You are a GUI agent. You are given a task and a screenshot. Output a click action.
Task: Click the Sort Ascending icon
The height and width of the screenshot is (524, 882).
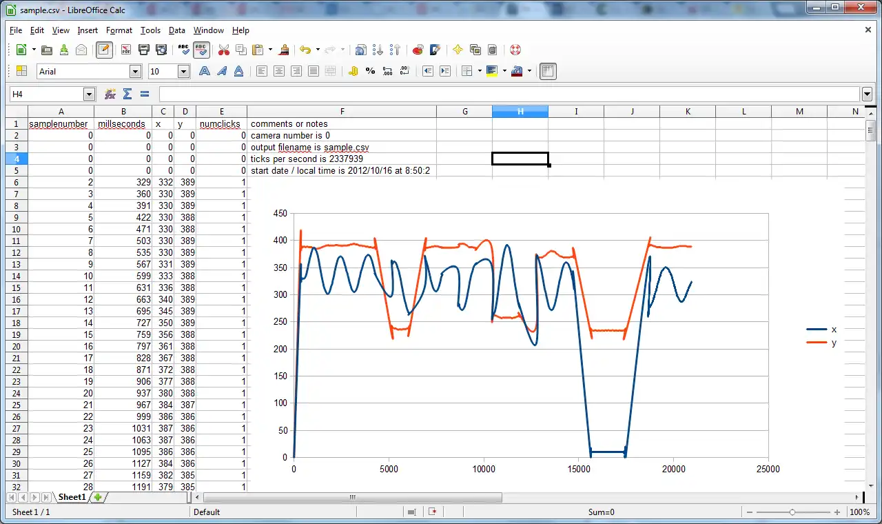click(x=378, y=50)
